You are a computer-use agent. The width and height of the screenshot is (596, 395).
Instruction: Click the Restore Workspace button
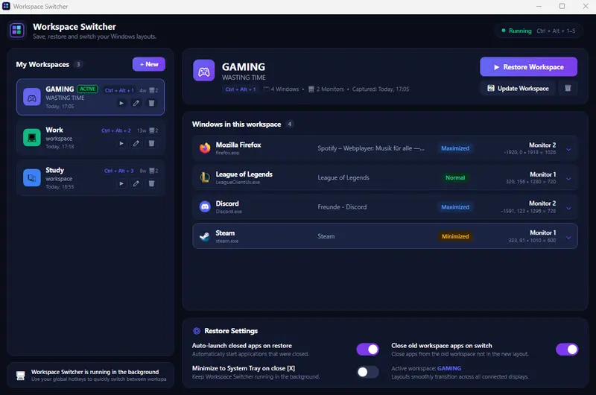click(x=528, y=67)
